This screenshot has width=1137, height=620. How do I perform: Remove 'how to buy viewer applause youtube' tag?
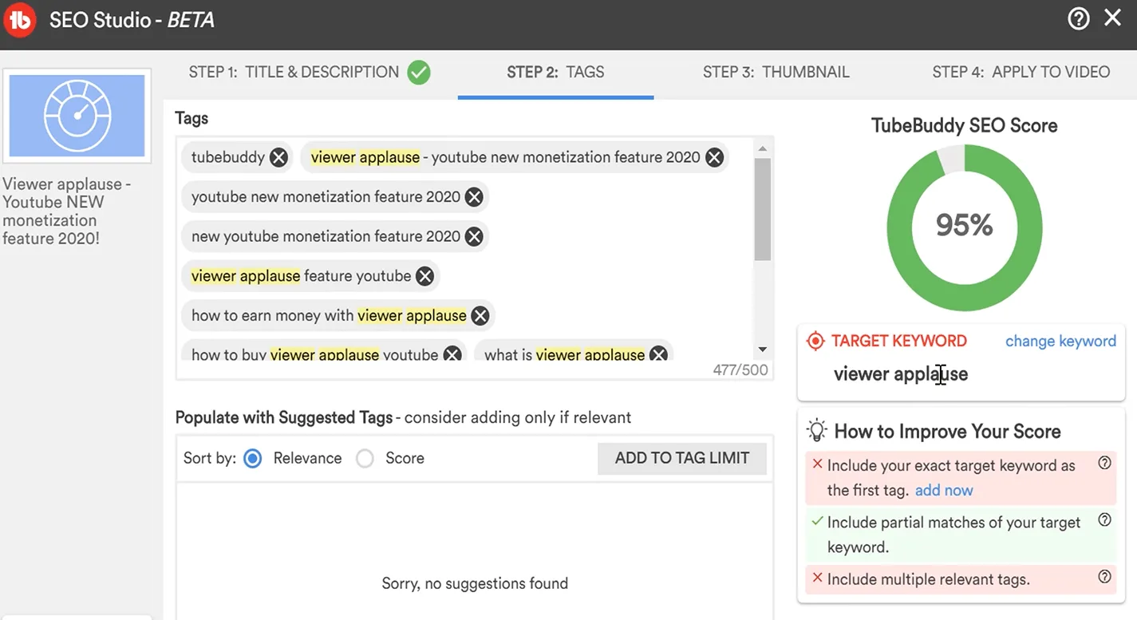pos(452,354)
